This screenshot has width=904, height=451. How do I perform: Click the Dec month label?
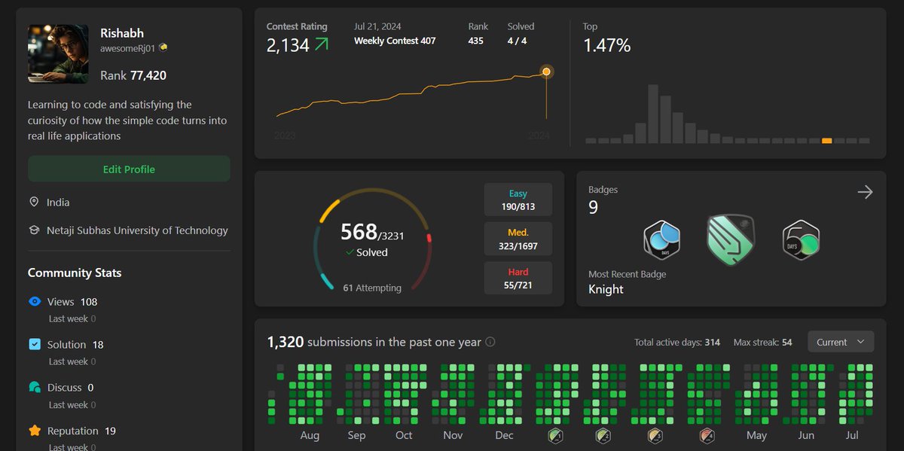pos(505,435)
